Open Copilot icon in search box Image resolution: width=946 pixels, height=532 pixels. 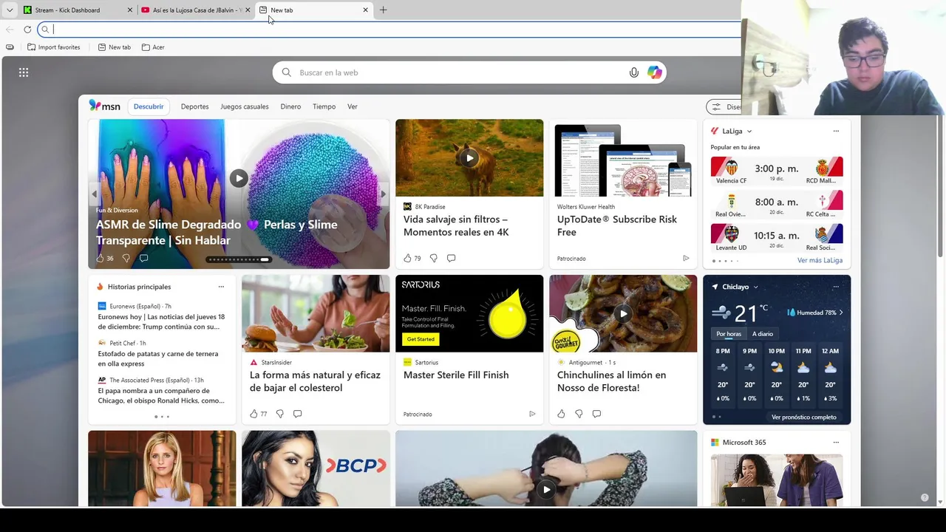655,72
